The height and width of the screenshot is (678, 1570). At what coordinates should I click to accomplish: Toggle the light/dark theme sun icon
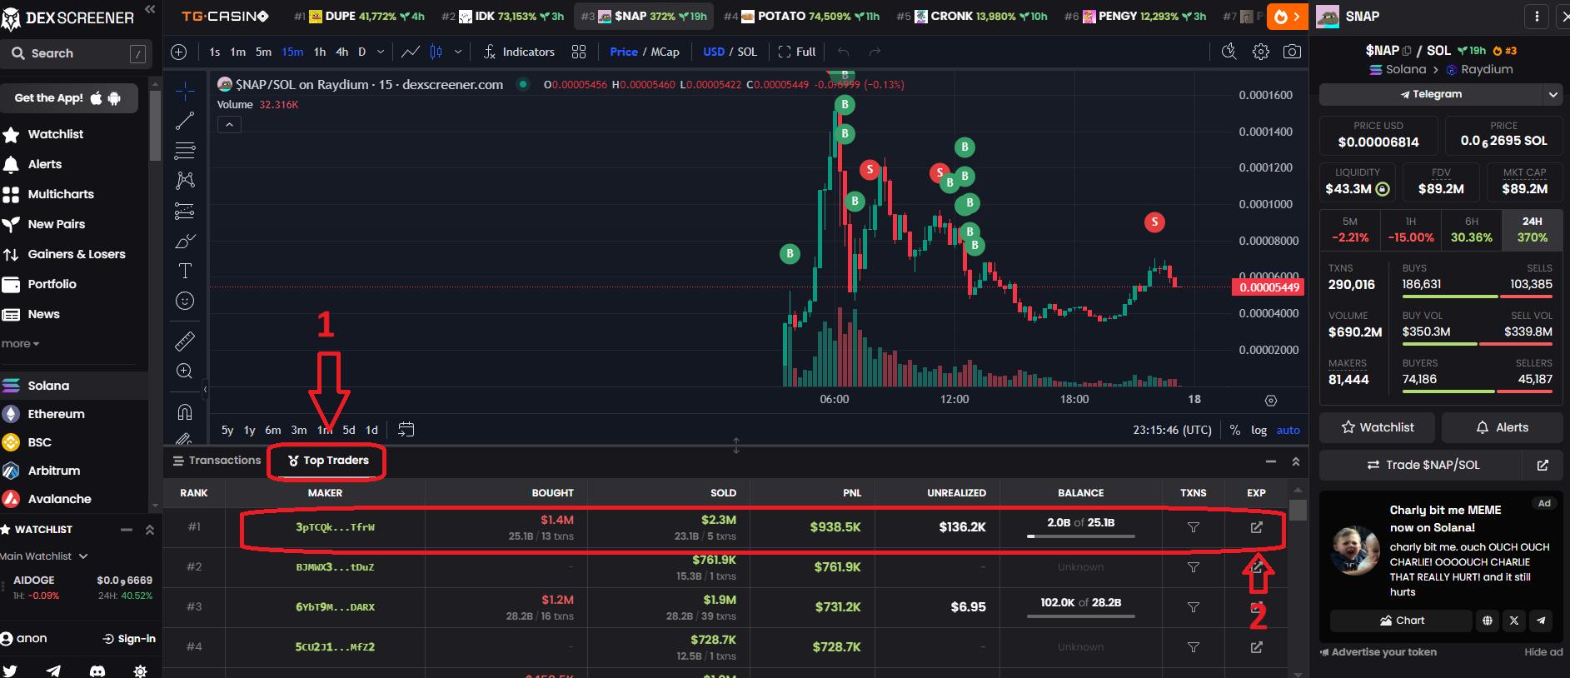coord(140,671)
